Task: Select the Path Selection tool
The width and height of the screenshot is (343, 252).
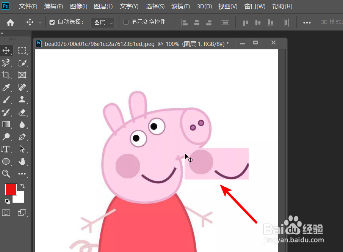Action: (22, 149)
